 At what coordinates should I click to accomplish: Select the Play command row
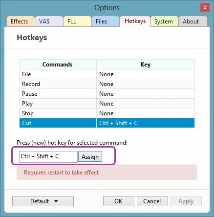[107, 104]
